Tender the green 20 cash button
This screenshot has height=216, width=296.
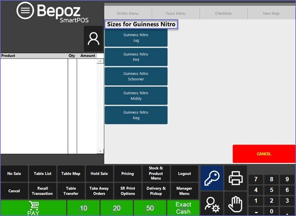pyautogui.click(x=116, y=208)
